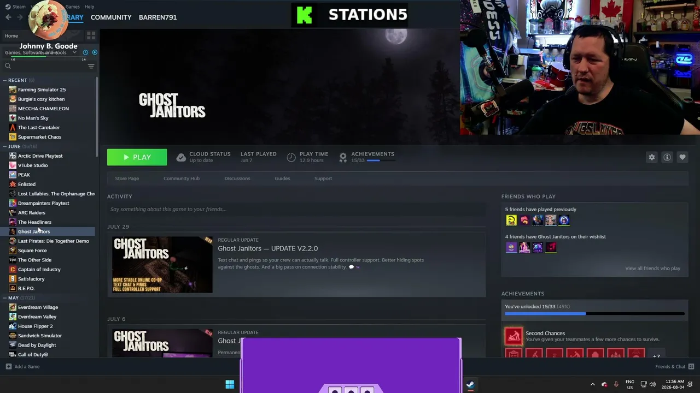This screenshot has width=700, height=393.
Task: Open the Discussions link
Action: pos(237,178)
